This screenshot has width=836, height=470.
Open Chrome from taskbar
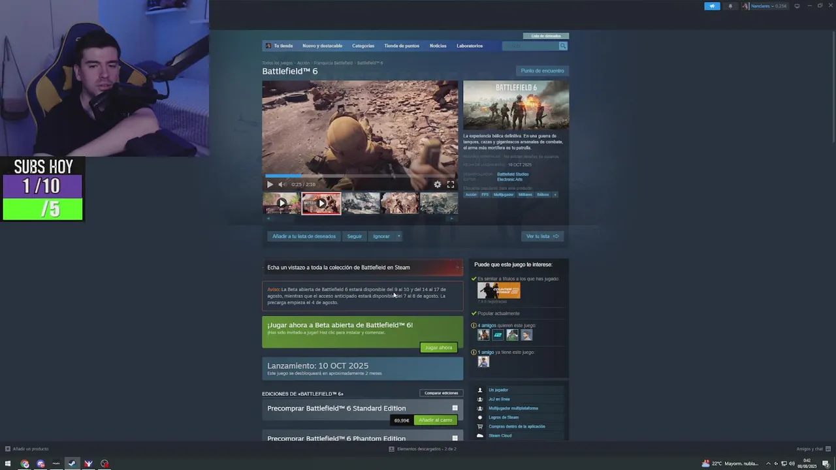(x=25, y=463)
